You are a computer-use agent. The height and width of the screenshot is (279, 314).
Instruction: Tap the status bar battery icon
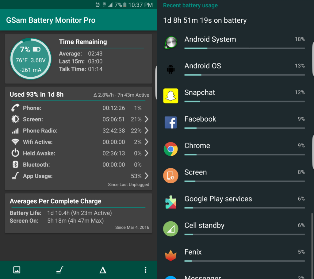(124, 5)
